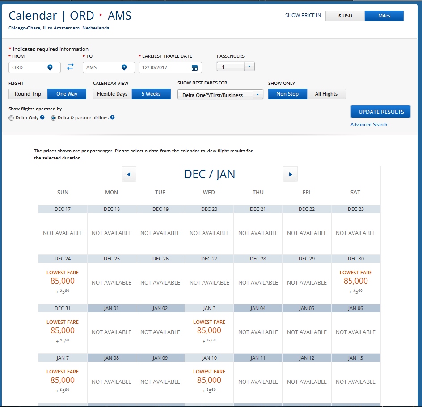Select the Dec 30 lowest fare of 85,000 miles
The width and height of the screenshot is (422, 407).
[x=355, y=281]
